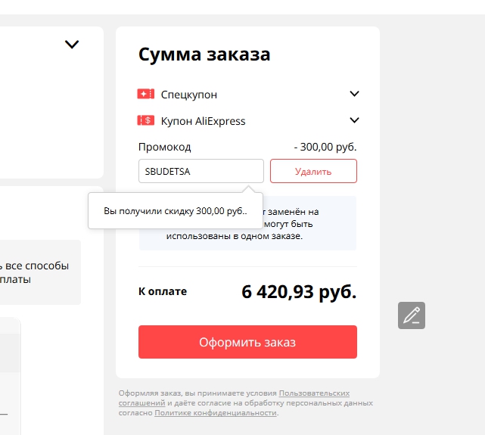Expand the Купон AliExpress chevron
The image size is (485, 435).
[354, 120]
